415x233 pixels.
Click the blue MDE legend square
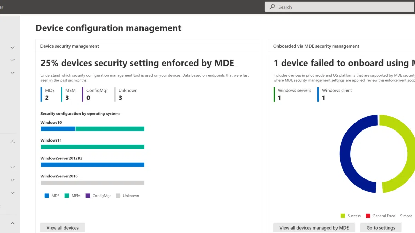(x=47, y=196)
